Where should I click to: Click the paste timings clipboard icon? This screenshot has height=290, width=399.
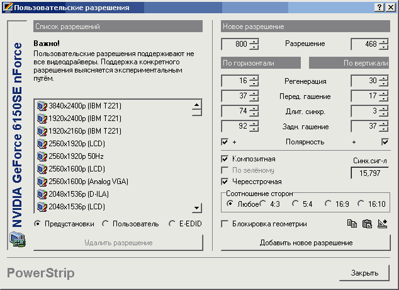(x=367, y=224)
